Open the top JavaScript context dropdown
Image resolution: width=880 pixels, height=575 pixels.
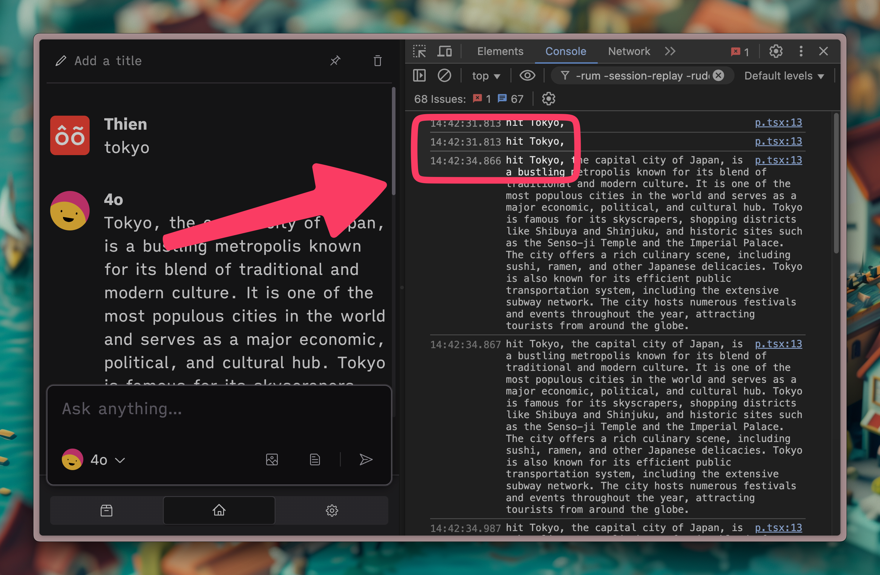pos(486,76)
